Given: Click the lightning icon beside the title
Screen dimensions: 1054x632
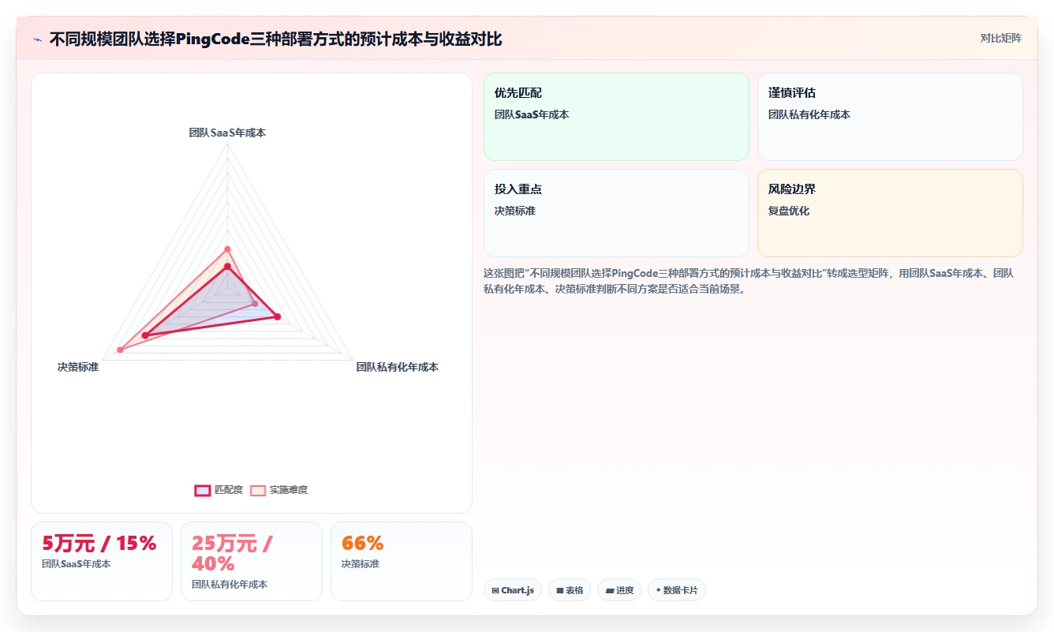Looking at the screenshot, I should (x=37, y=39).
